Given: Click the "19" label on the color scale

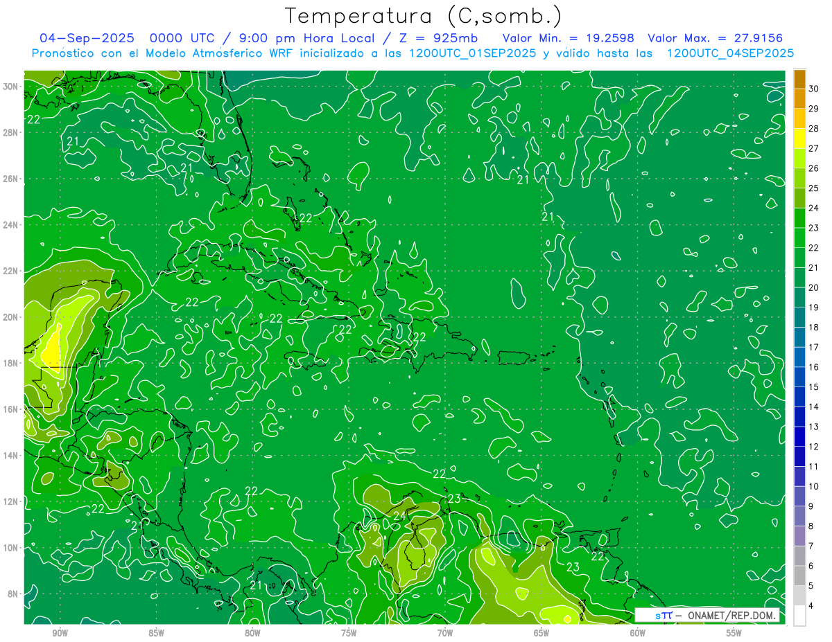Looking at the screenshot, I should pyautogui.click(x=814, y=307).
